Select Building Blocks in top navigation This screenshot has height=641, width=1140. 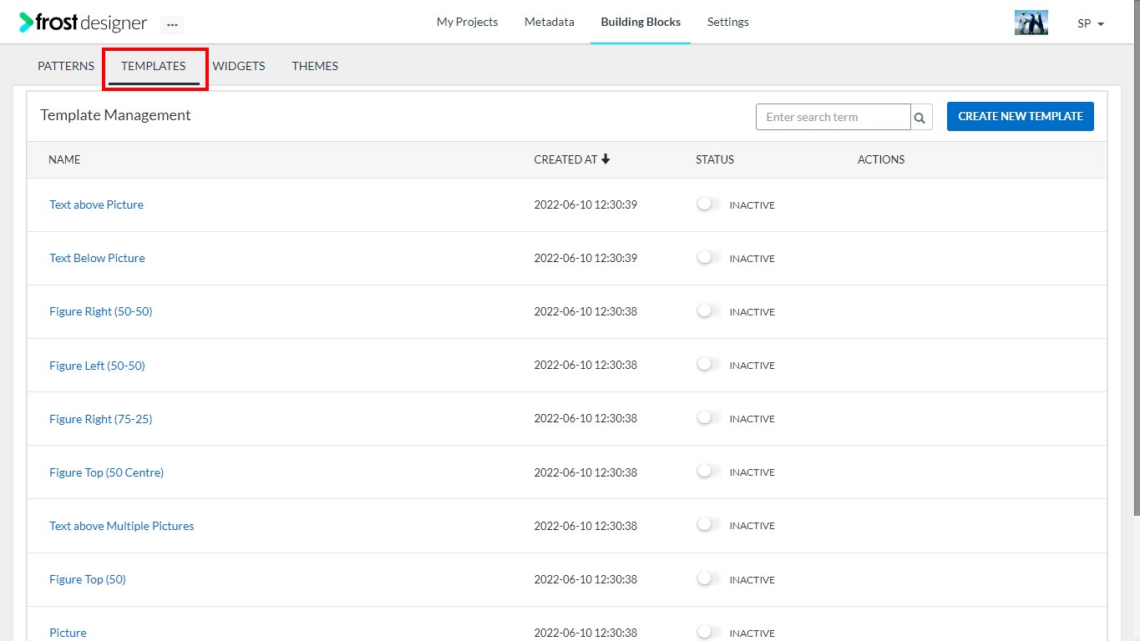coord(641,22)
